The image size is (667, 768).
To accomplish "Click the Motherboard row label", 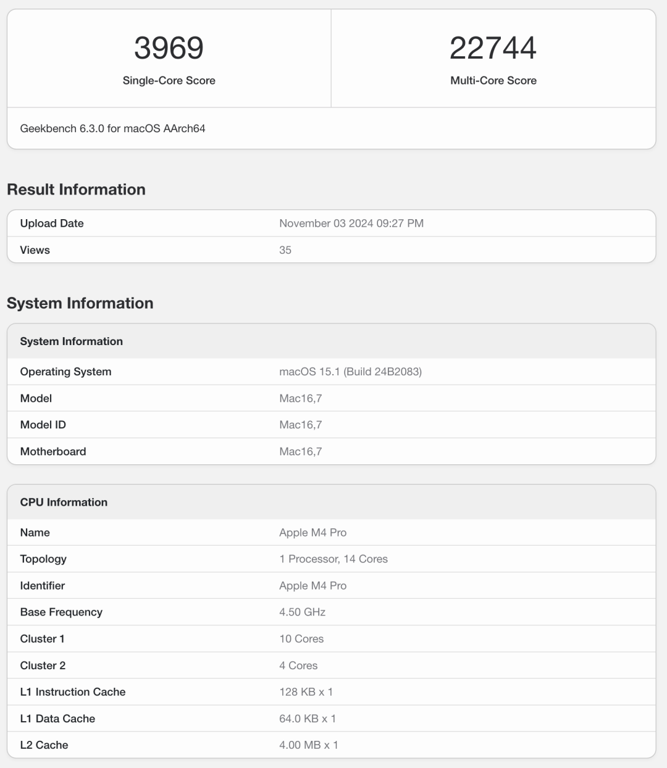I will [x=53, y=451].
